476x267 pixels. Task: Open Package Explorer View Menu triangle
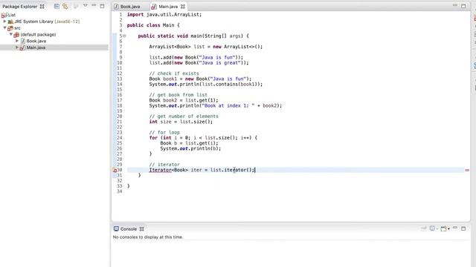(86, 5)
